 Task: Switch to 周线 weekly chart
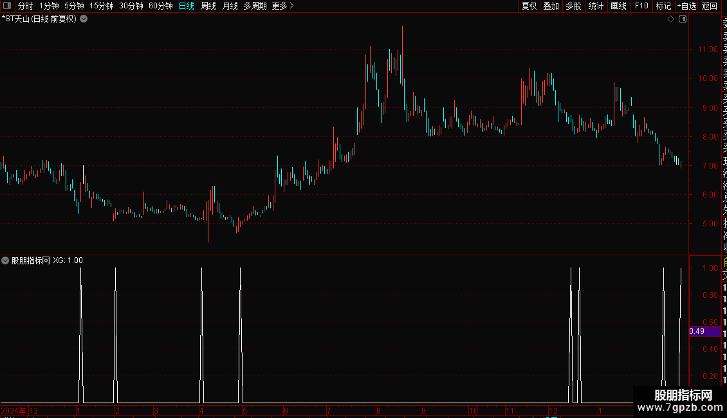[x=208, y=6]
